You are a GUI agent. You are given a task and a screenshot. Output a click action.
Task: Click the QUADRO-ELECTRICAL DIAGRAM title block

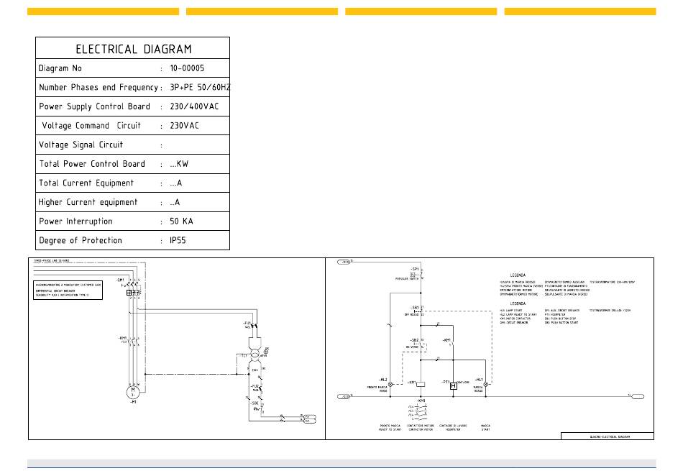[x=608, y=436]
